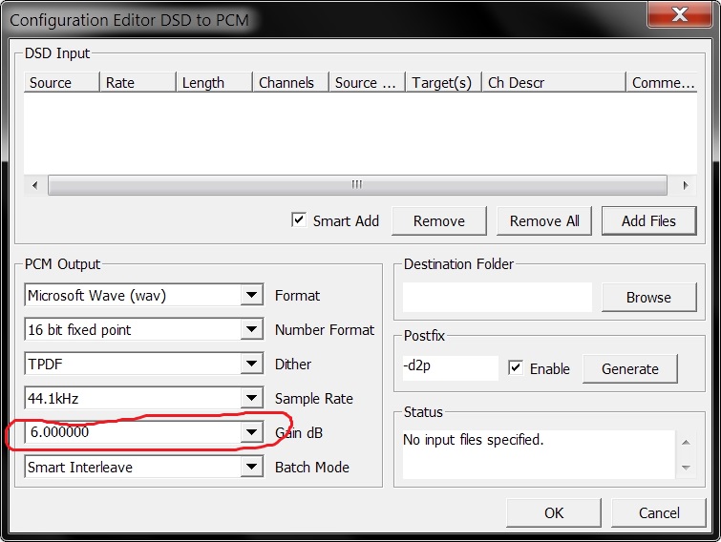This screenshot has height=542, width=721.
Task: Open the Format dropdown showing Microsoft Wave
Action: 251,295
